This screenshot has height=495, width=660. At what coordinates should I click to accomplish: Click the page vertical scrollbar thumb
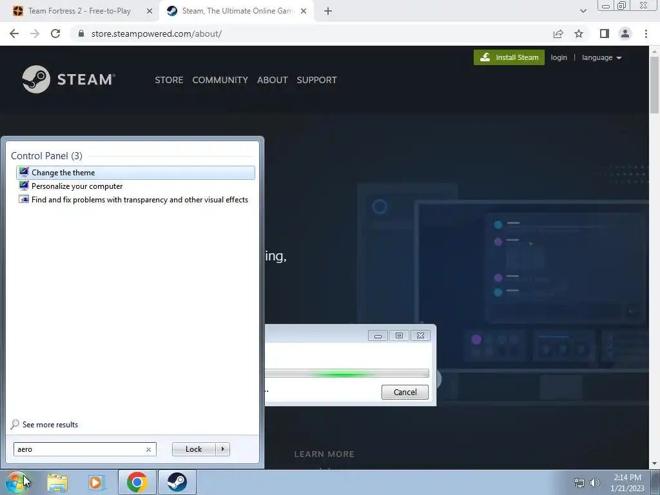point(654,84)
